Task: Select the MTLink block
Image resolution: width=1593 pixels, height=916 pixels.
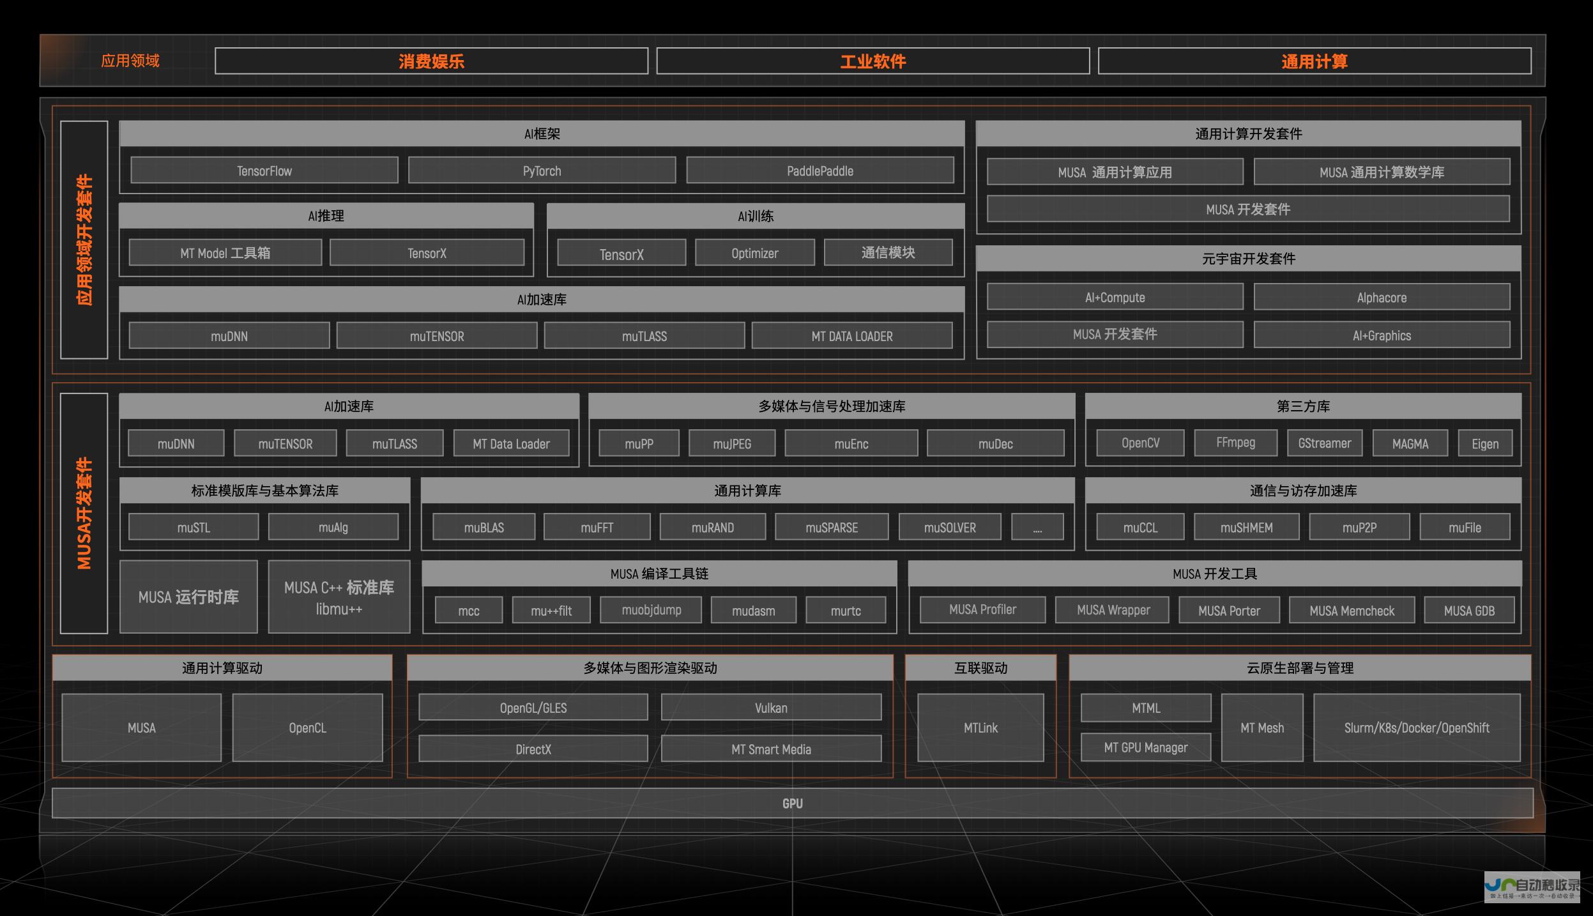Action: 980,728
